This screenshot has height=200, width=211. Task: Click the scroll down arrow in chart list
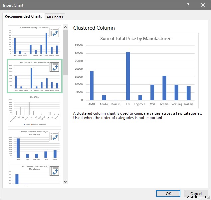[66, 182]
